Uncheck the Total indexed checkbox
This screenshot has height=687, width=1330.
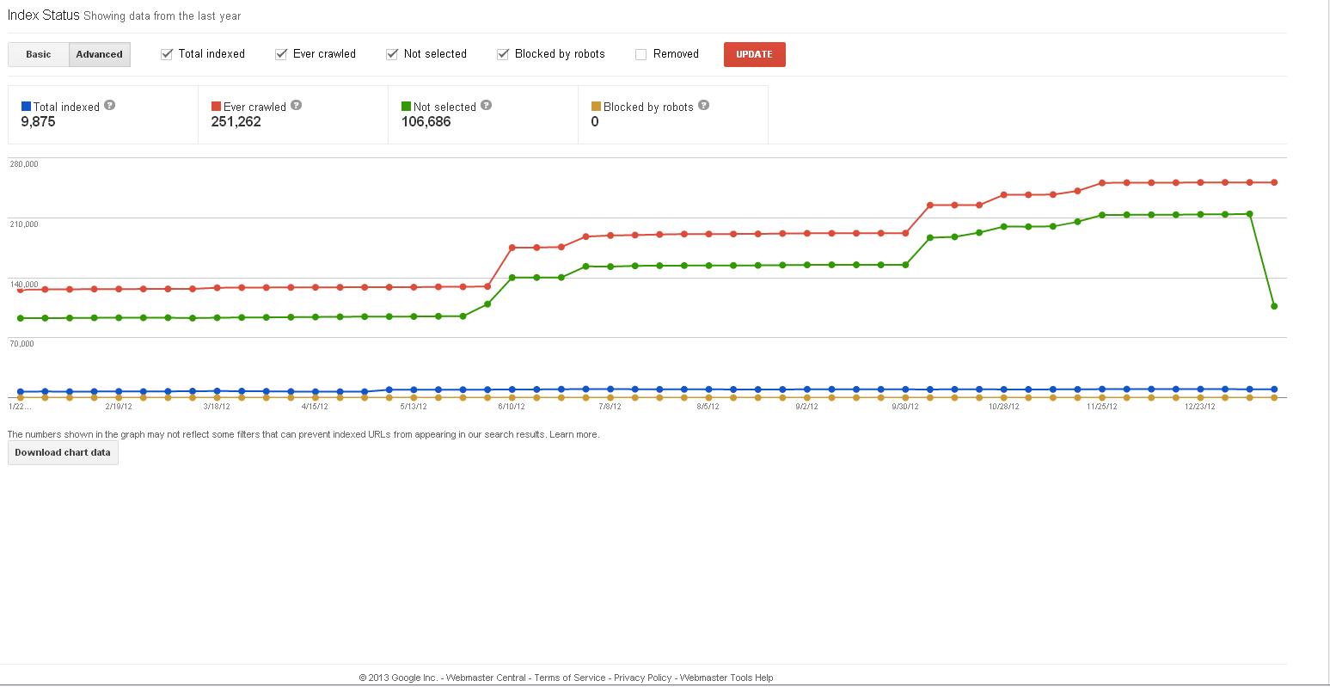pos(167,54)
